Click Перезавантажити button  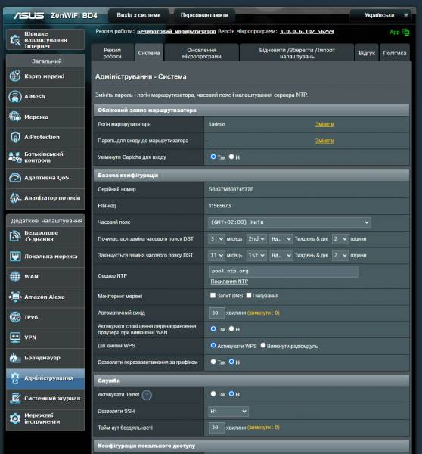pyautogui.click(x=205, y=15)
